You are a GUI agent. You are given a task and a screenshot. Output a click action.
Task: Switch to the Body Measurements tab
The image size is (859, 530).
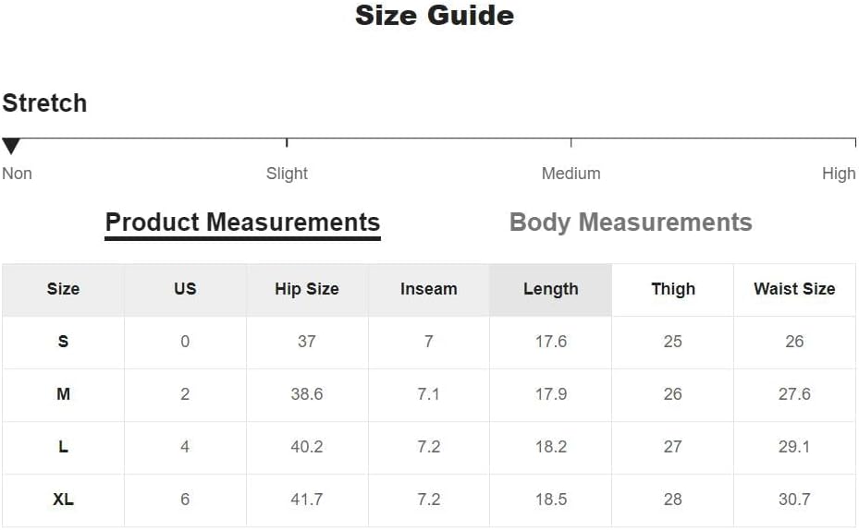[631, 223]
